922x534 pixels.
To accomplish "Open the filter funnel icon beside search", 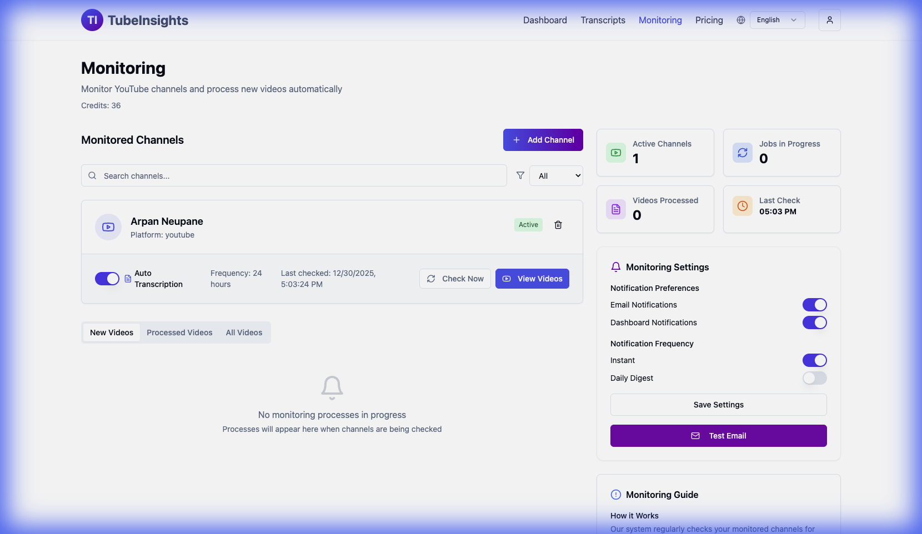I will point(520,175).
